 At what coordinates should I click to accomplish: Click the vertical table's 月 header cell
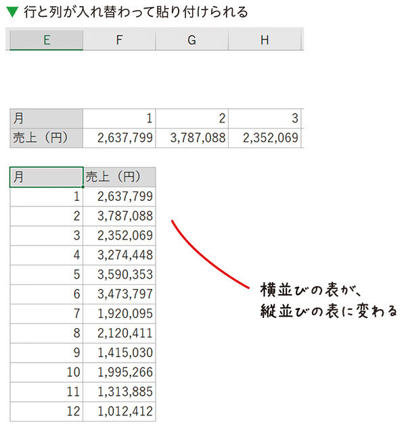coord(47,177)
